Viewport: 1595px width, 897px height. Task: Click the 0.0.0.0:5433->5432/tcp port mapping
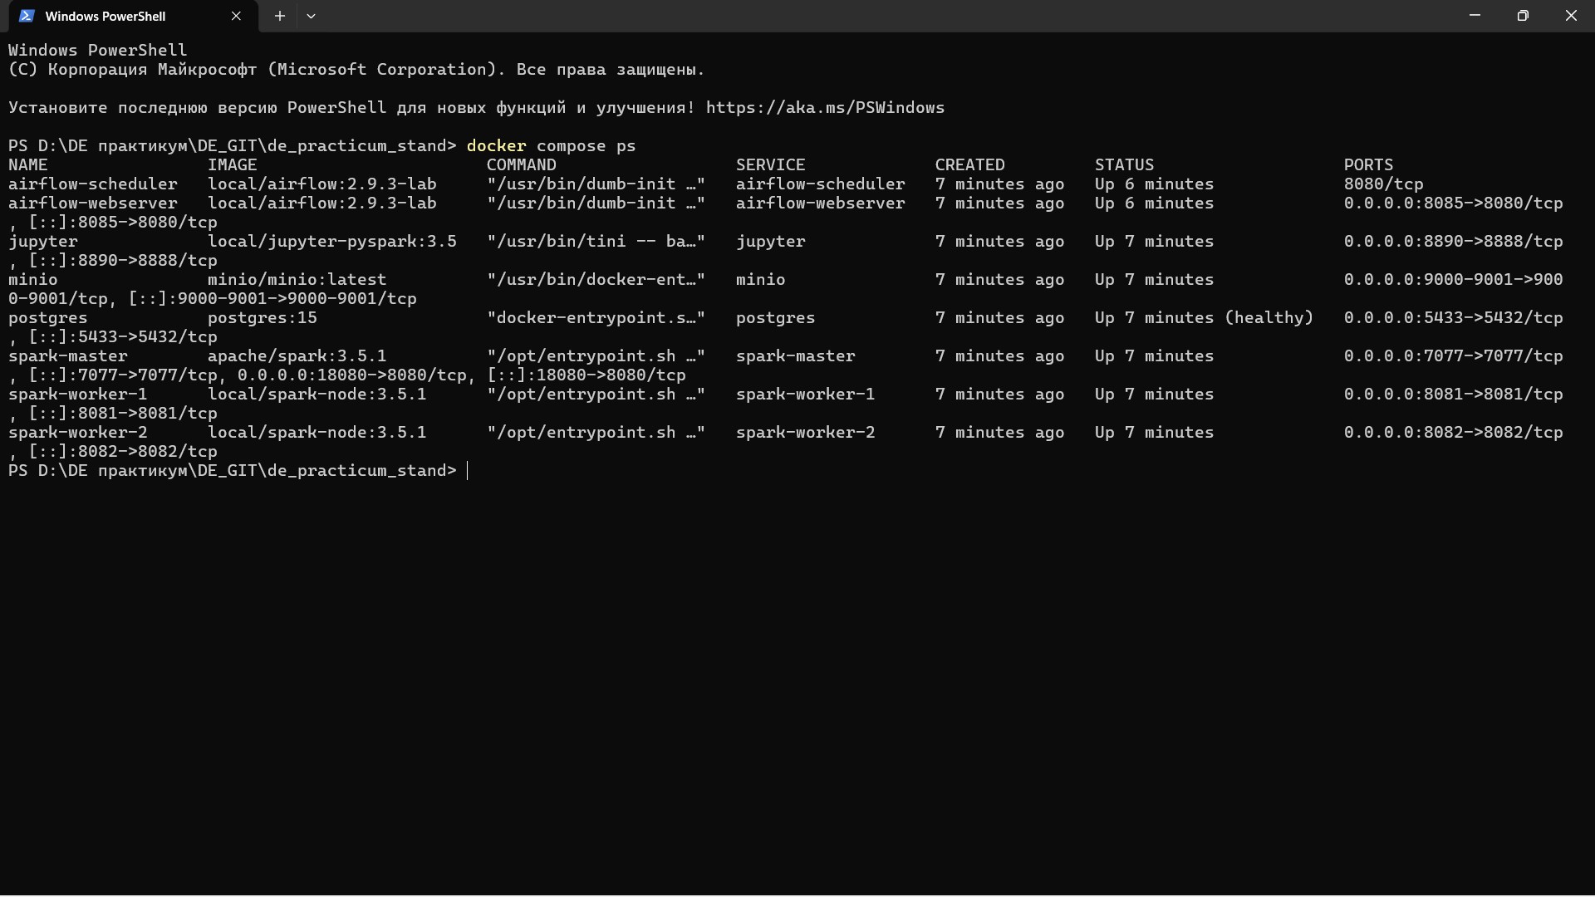1454,318
